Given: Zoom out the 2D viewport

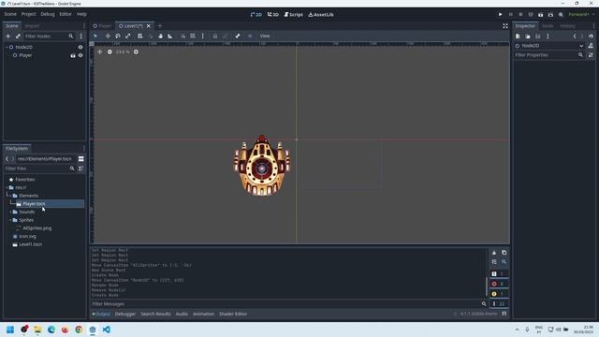Looking at the screenshot, I should click(110, 51).
